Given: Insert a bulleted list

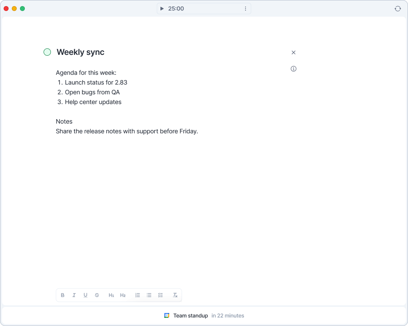Looking at the screenshot, I should 149,295.
